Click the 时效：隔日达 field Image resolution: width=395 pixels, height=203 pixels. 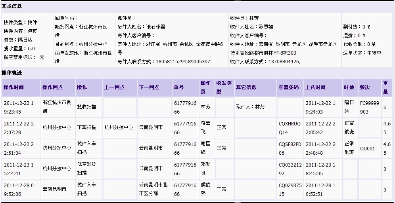[18, 40]
